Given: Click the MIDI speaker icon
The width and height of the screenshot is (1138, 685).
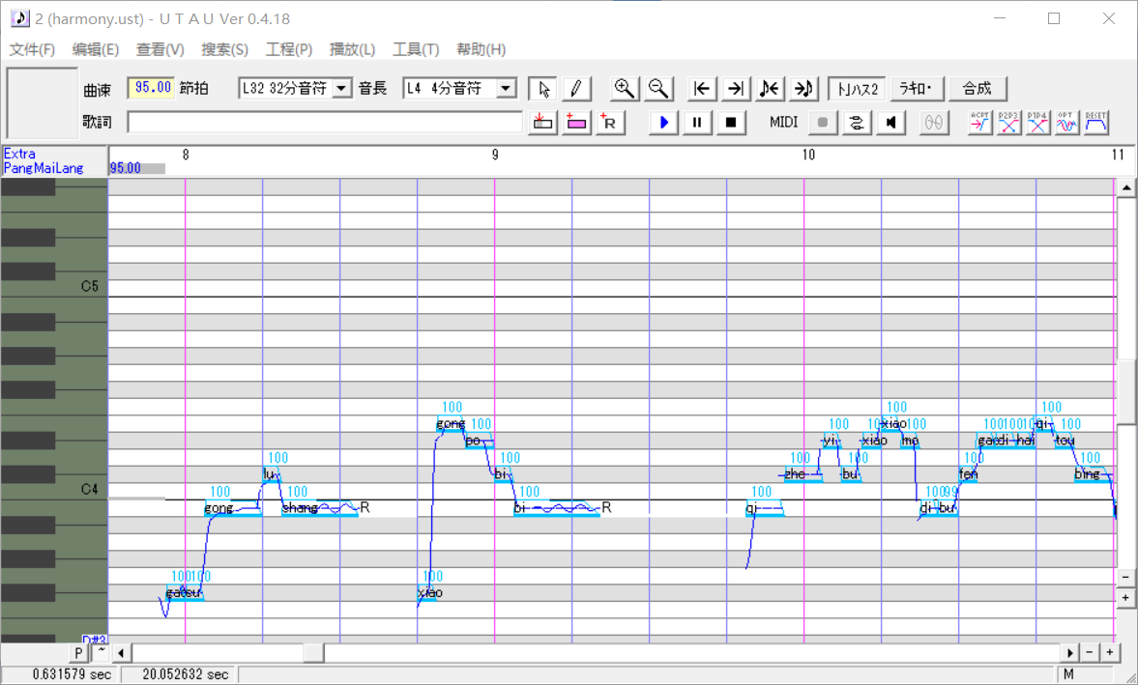Looking at the screenshot, I should click(890, 123).
